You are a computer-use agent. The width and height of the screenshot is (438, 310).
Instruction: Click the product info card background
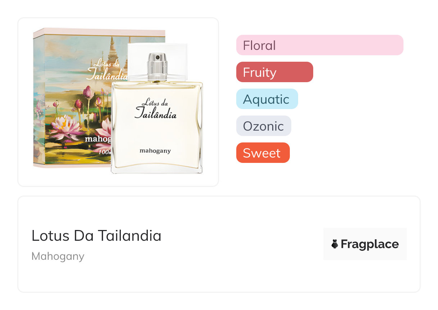coord(219,244)
